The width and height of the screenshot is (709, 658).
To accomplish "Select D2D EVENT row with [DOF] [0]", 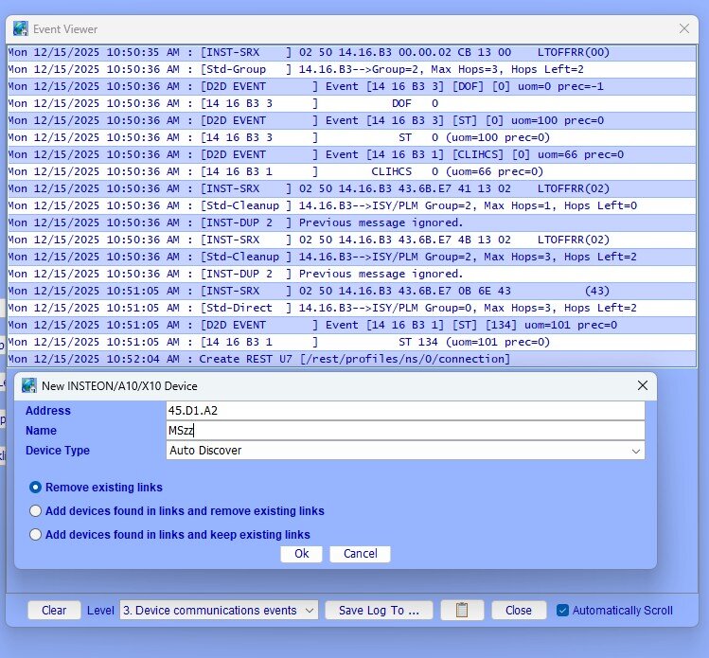I will point(352,86).
